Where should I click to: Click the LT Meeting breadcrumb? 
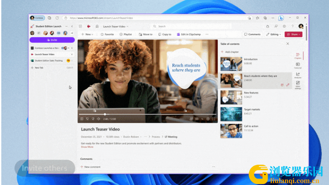click(x=171, y=137)
